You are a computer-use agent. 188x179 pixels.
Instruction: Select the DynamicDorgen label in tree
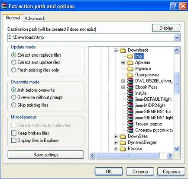143,143
